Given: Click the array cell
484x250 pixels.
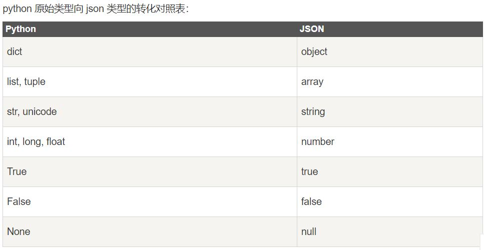Looking at the screenshot, I should click(390, 81).
